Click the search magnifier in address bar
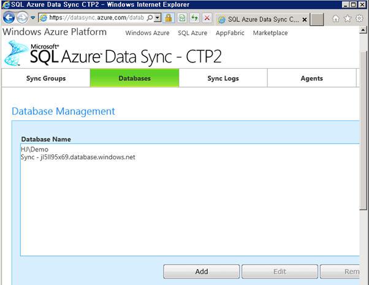This screenshot has height=285, width=369. point(150,18)
